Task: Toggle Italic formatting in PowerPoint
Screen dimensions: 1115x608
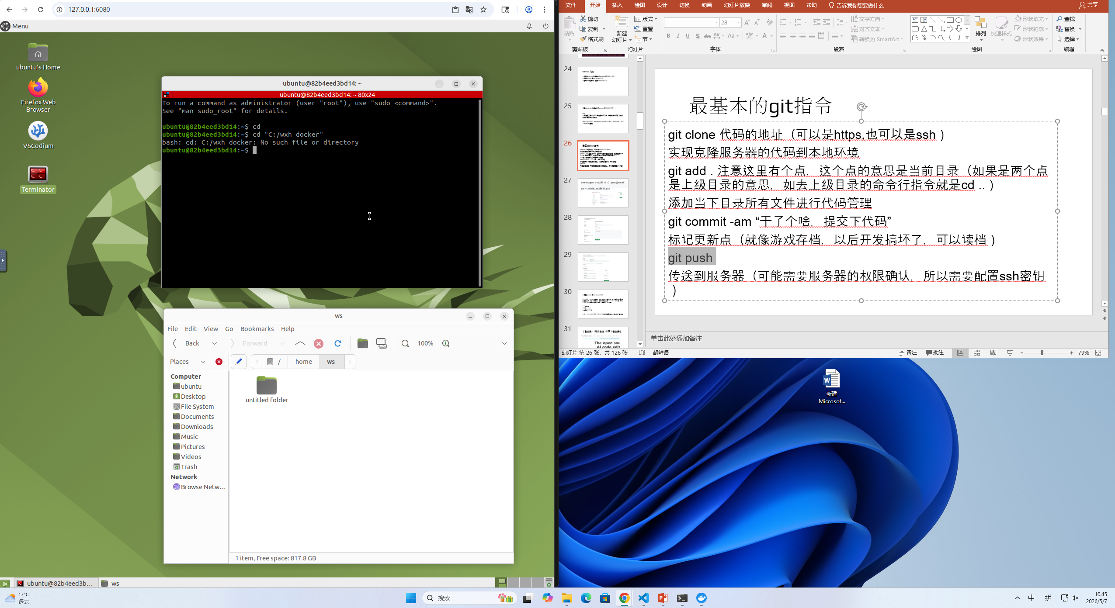Action: click(x=678, y=36)
